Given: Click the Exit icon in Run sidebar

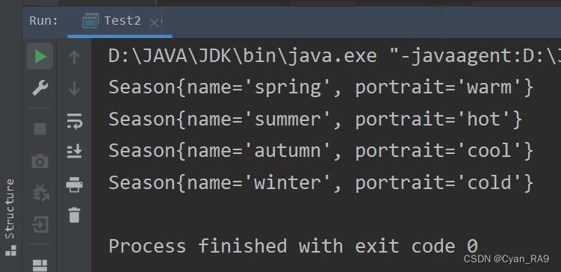Looking at the screenshot, I should pos(40,225).
